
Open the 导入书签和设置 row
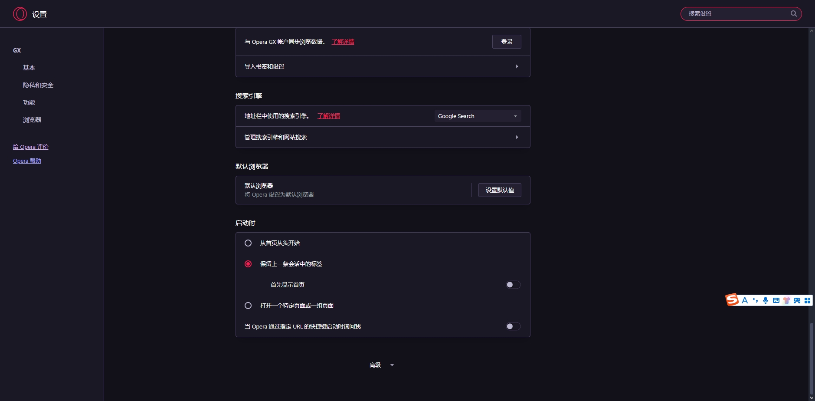tap(383, 66)
